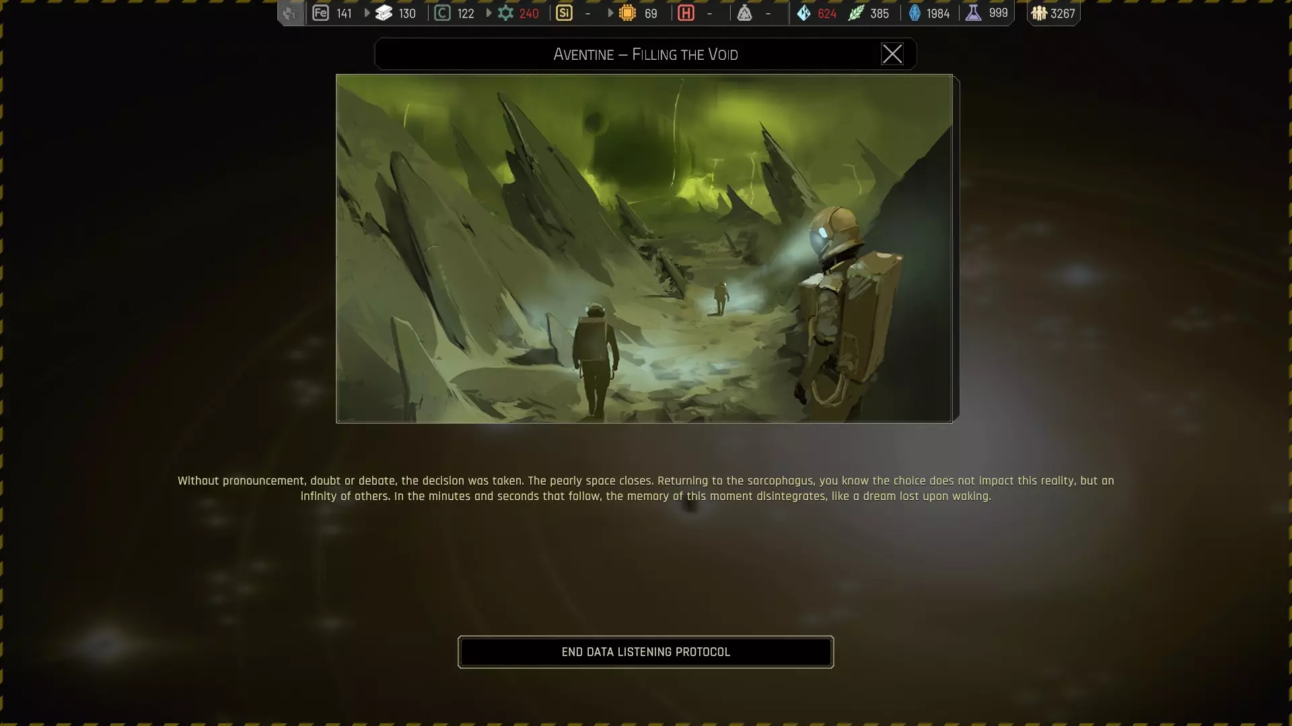This screenshot has width=1292, height=726.
Task: Click the orange electronics chip icon
Action: tap(627, 13)
